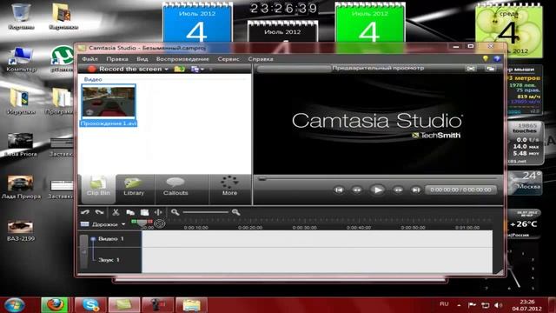Click the Split clip icon
The width and height of the screenshot is (556, 313).
(158, 212)
